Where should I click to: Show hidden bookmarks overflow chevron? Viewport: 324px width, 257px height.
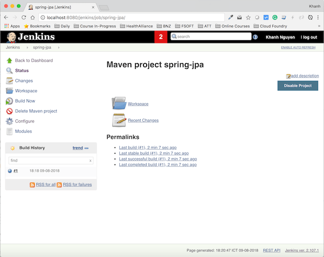319,26
